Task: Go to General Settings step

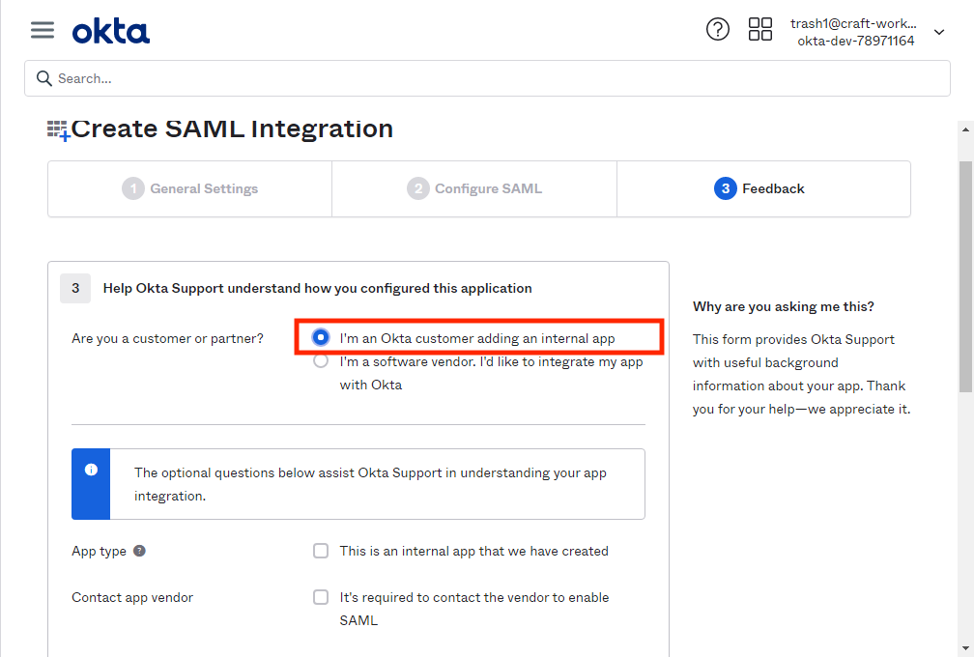Action: coord(190,188)
